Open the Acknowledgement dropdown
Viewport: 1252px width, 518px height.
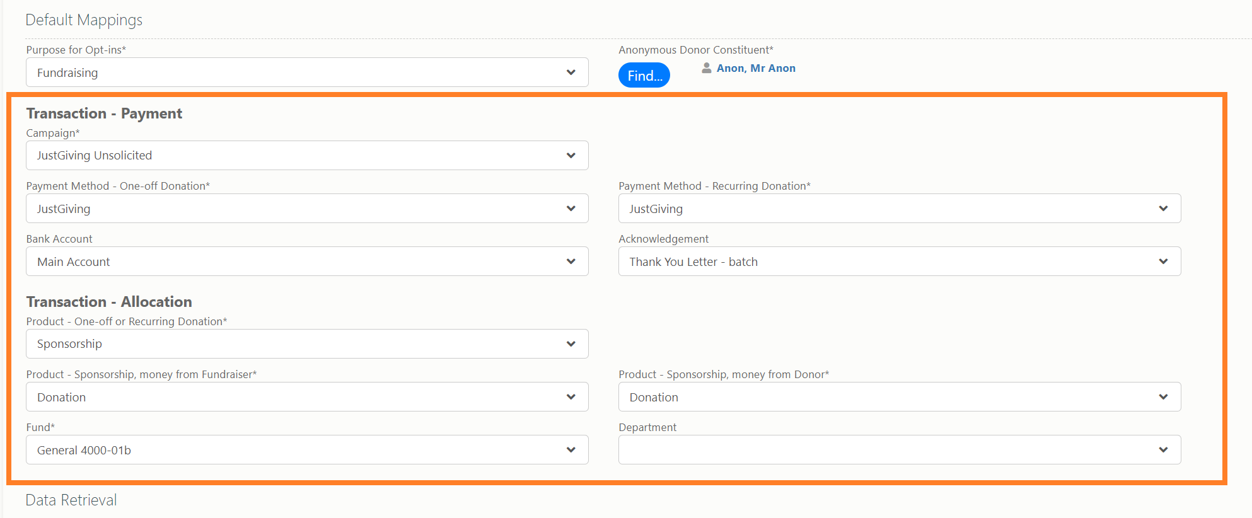[900, 262]
